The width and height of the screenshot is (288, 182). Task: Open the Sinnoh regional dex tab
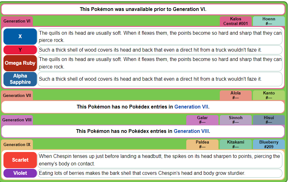click(x=236, y=120)
